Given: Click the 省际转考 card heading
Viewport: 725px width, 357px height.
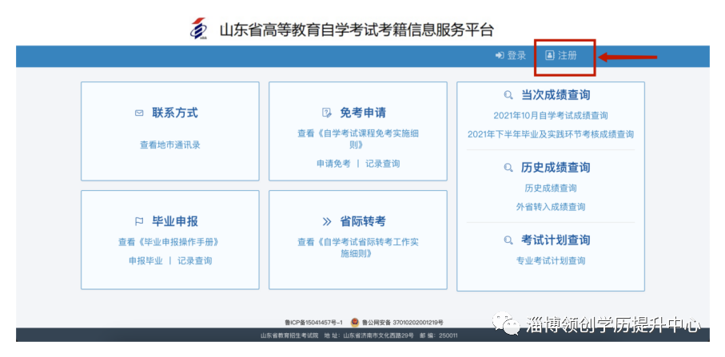Looking at the screenshot, I should (x=363, y=222).
